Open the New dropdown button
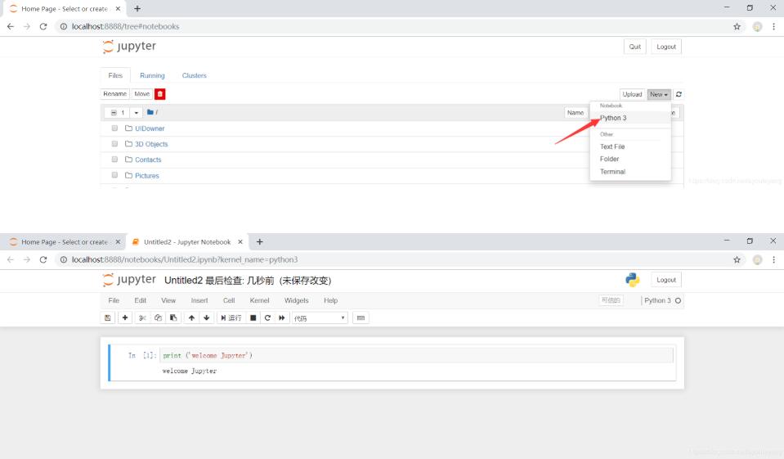Screen dimensions: 784x459 [658, 94]
